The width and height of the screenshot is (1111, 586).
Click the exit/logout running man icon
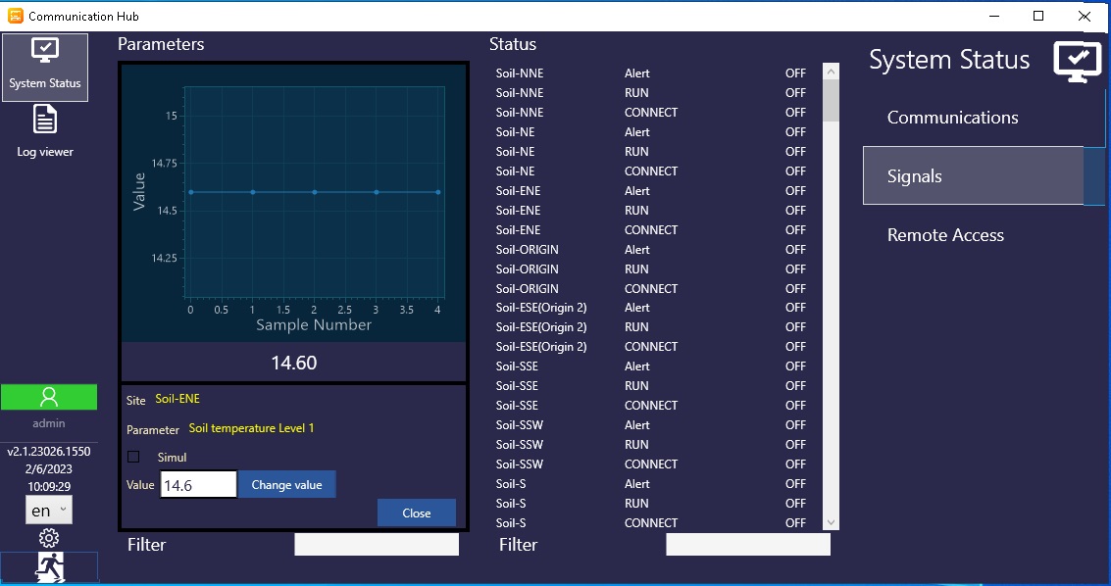pyautogui.click(x=49, y=567)
